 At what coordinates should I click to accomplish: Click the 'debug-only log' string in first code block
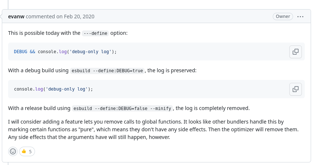coord(90,52)
